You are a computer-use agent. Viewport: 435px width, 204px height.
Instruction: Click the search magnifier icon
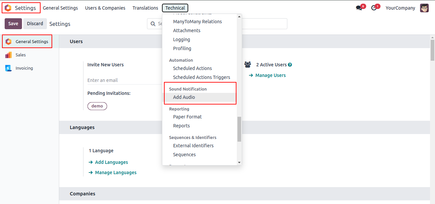tap(153, 24)
